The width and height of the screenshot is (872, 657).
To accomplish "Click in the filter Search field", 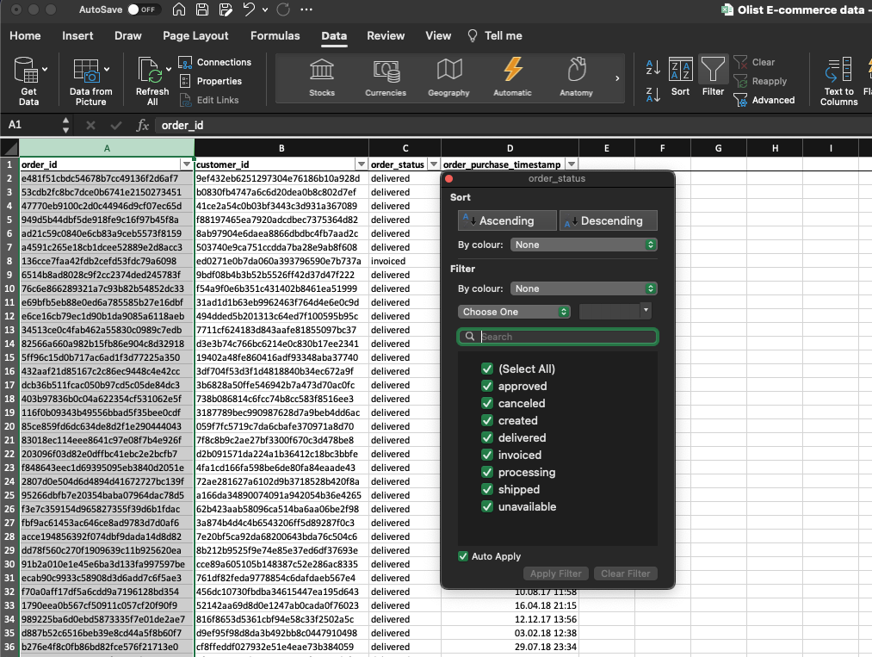I will (566, 338).
